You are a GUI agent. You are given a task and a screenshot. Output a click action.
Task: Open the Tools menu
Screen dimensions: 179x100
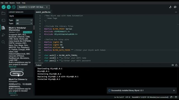click(18, 3)
